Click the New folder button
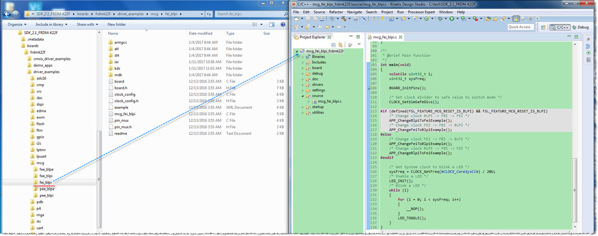The width and height of the screenshot is (598, 236). (117, 24)
